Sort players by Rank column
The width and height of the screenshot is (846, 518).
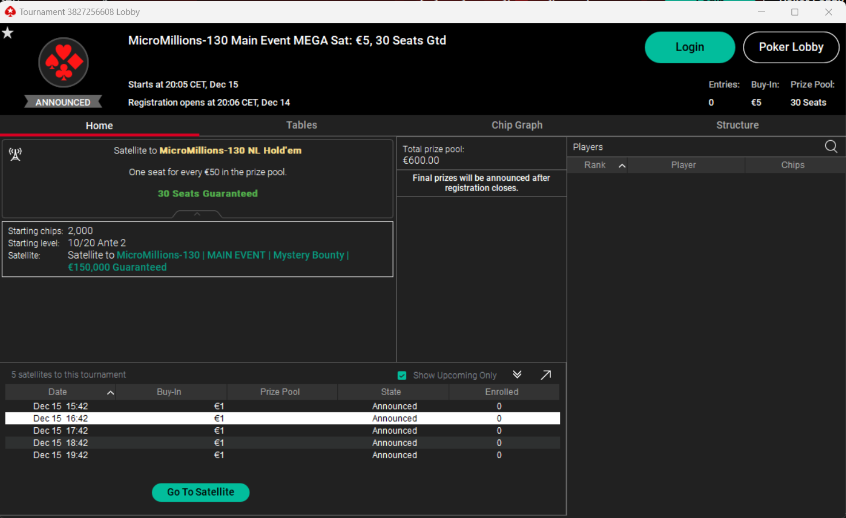597,165
